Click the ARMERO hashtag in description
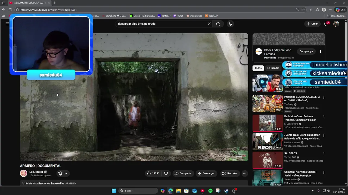The width and height of the screenshot is (348, 195). coord(70,183)
